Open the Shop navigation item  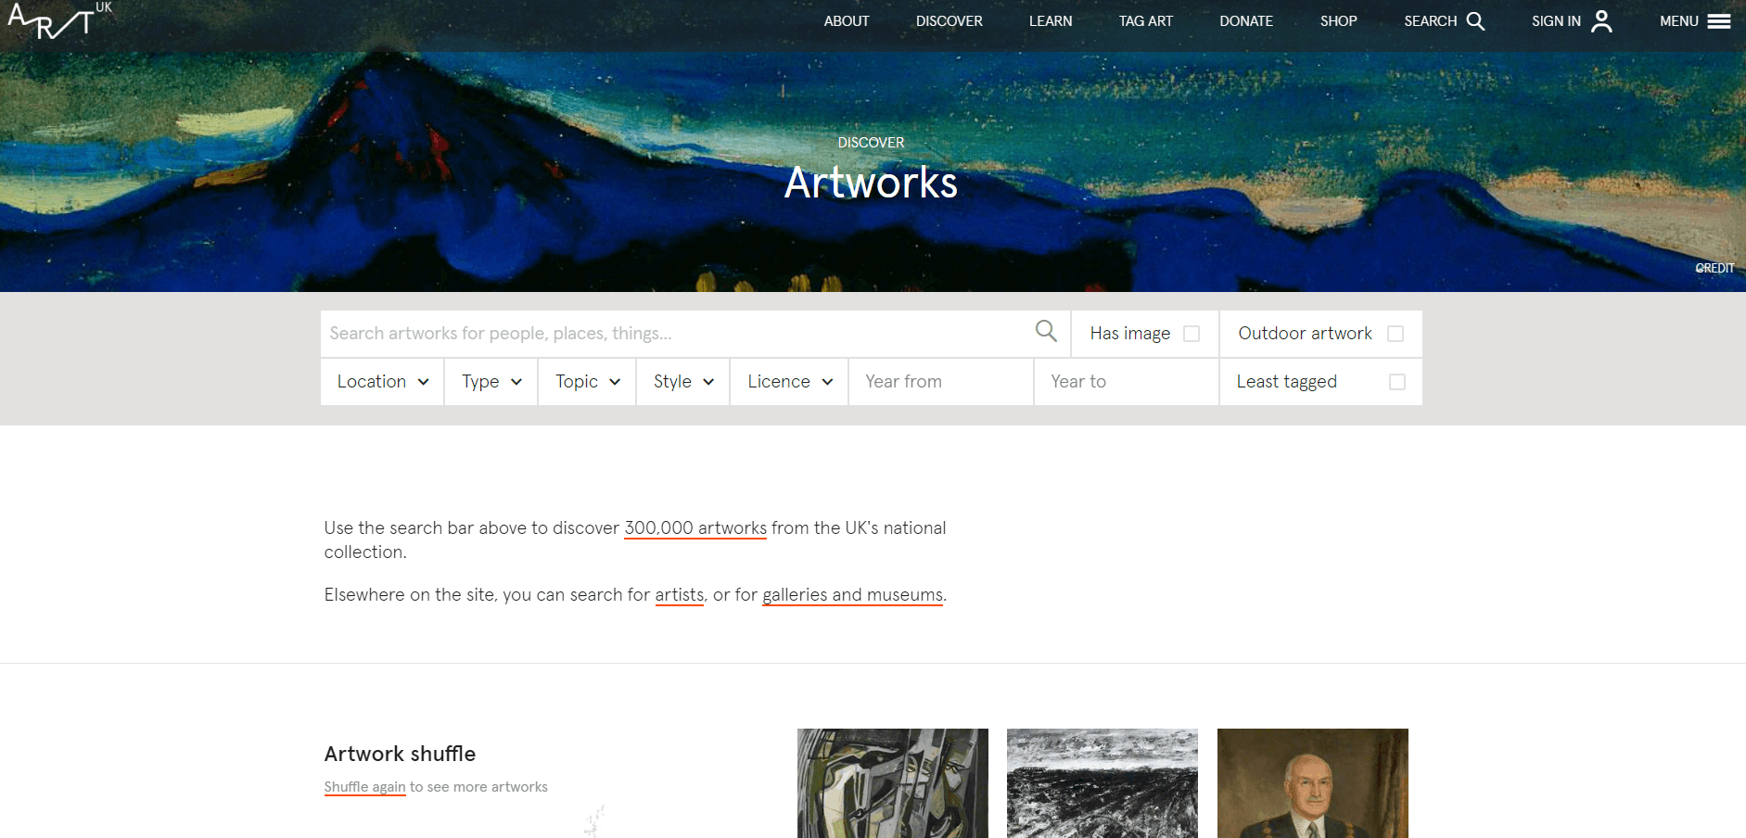click(x=1339, y=21)
